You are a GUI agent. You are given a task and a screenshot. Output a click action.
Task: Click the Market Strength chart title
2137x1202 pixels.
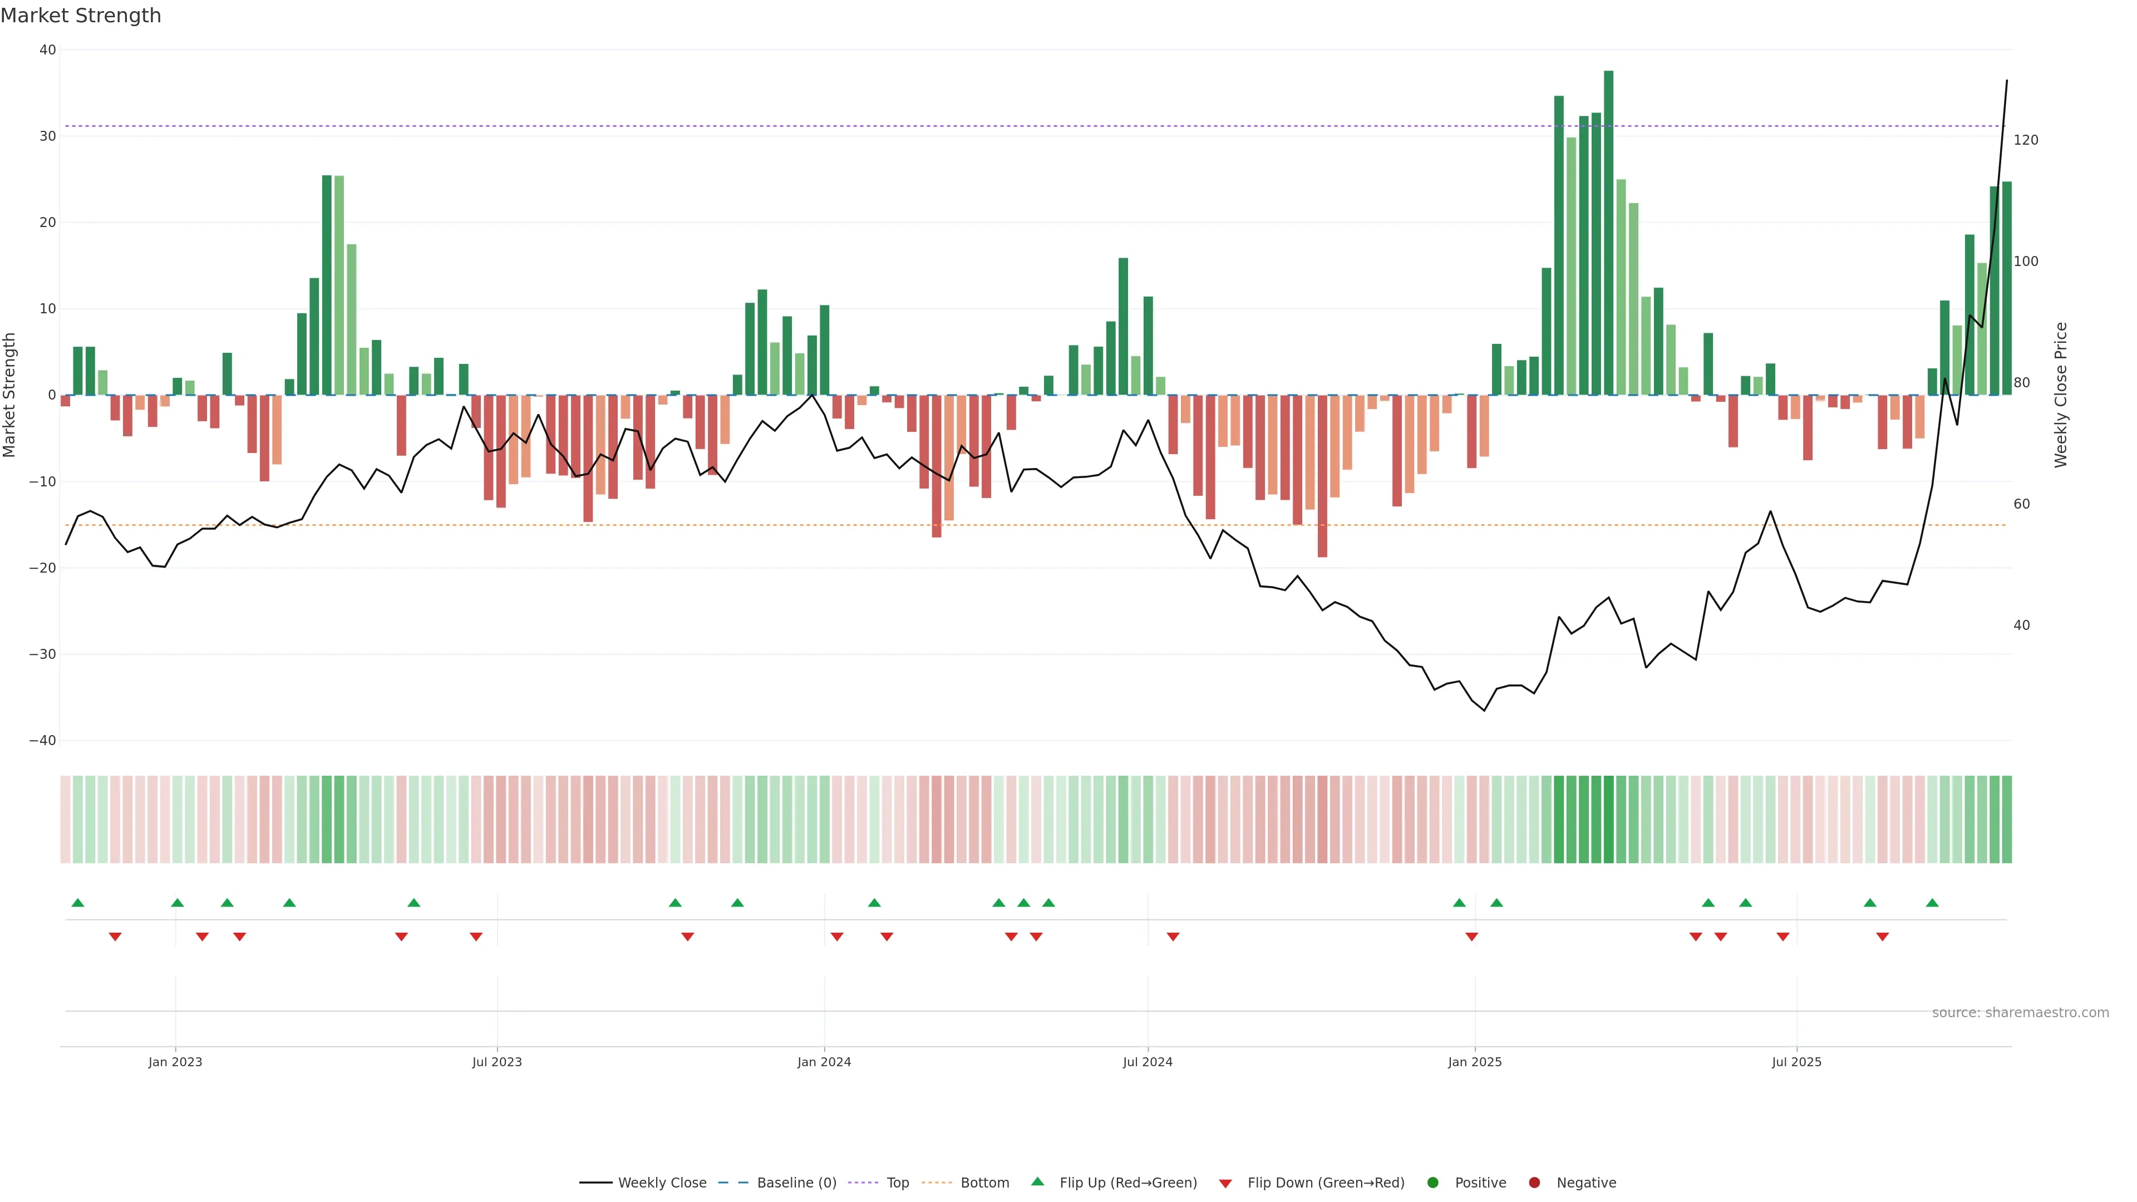pyautogui.click(x=81, y=16)
